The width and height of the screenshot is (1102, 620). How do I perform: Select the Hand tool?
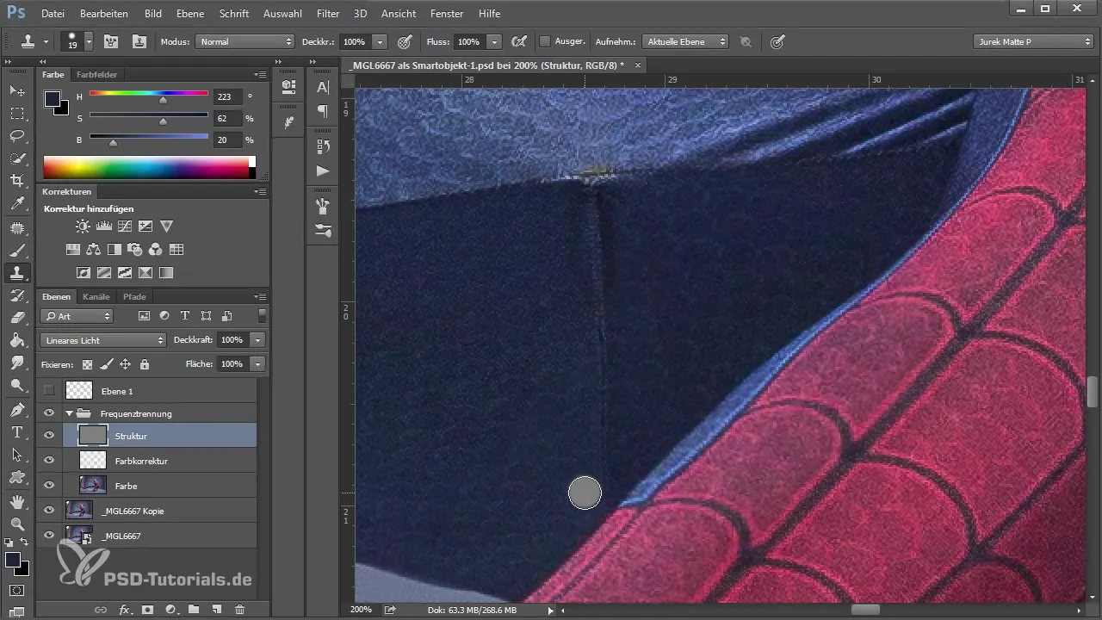pos(16,500)
